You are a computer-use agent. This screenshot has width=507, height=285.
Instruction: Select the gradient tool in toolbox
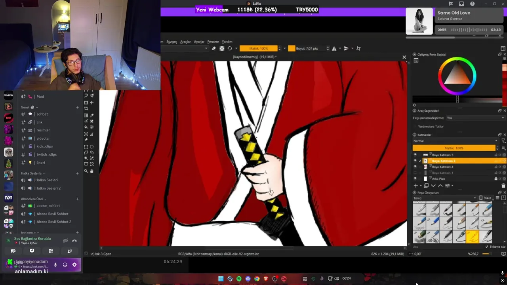pyautogui.click(x=86, y=115)
